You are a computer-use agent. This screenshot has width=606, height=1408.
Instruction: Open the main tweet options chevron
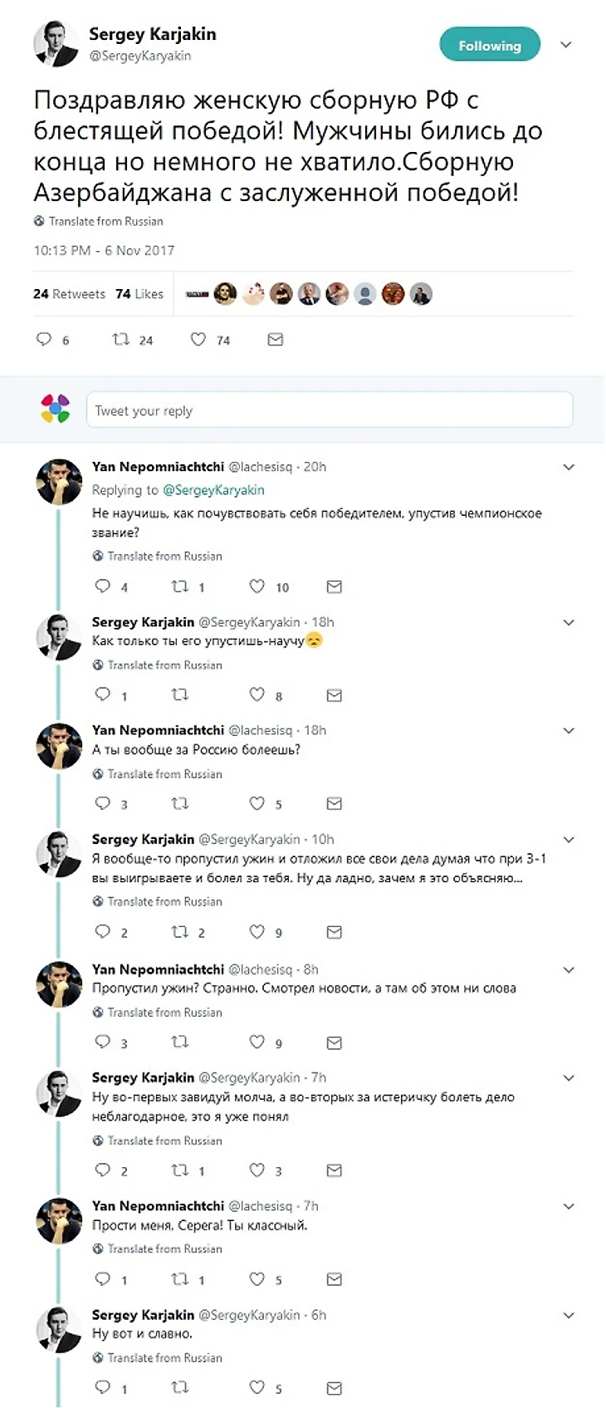tap(566, 45)
